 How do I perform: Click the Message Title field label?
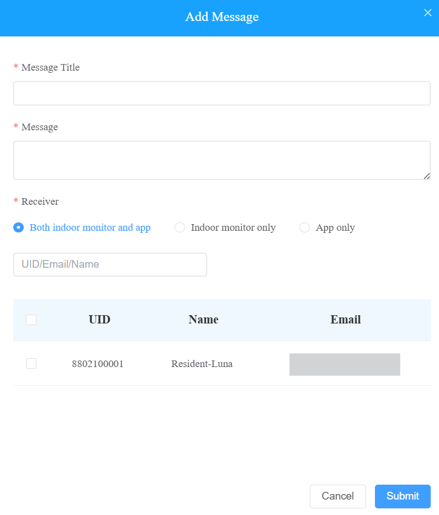pyautogui.click(x=51, y=67)
